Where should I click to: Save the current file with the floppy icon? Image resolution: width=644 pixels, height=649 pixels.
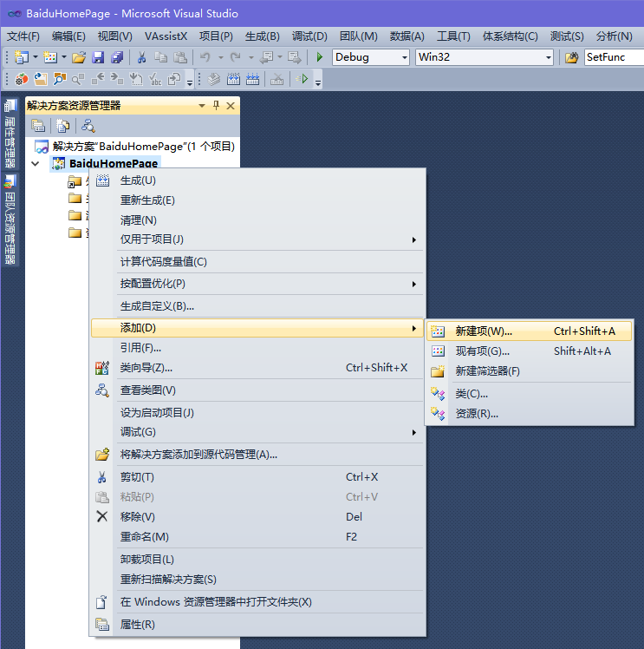[98, 57]
